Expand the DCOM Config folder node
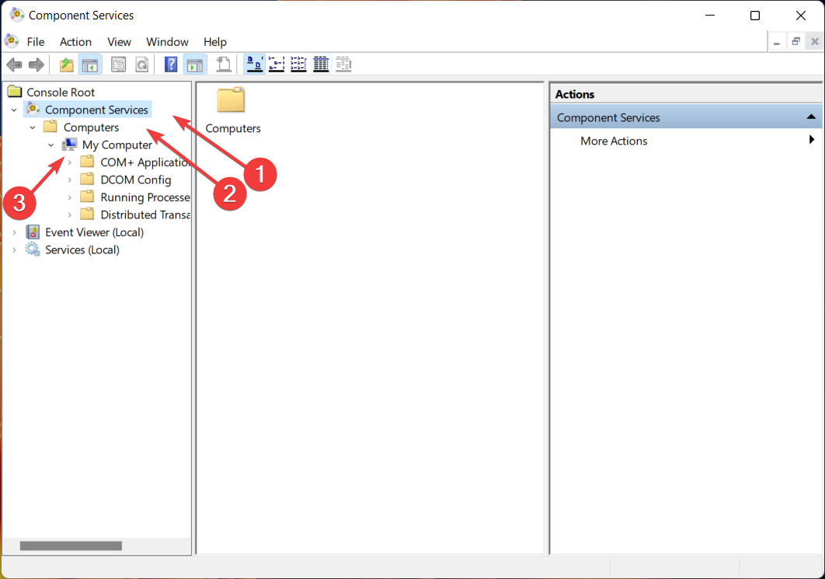This screenshot has height=579, width=825. [70, 180]
